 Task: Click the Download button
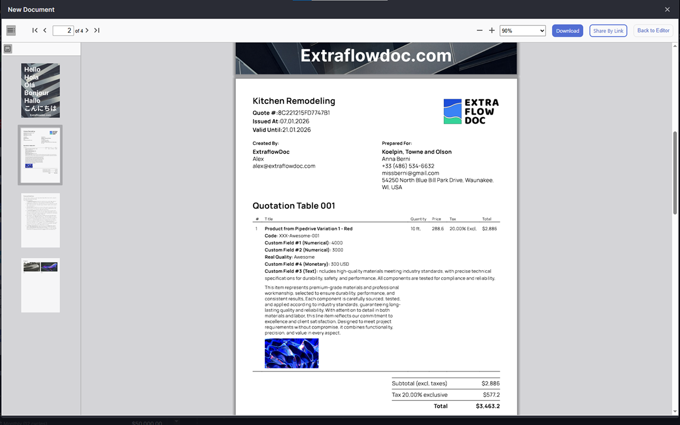pyautogui.click(x=567, y=30)
